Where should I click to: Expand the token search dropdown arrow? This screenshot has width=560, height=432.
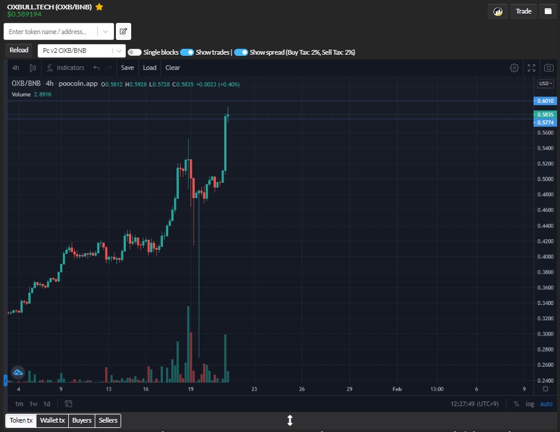pos(106,32)
